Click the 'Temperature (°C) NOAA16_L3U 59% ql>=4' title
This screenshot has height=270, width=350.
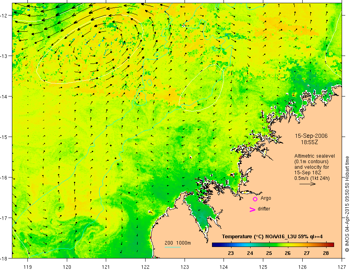point(272,237)
